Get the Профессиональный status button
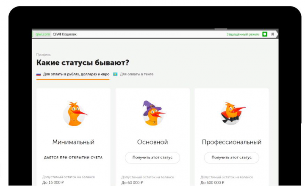 point(231,157)
